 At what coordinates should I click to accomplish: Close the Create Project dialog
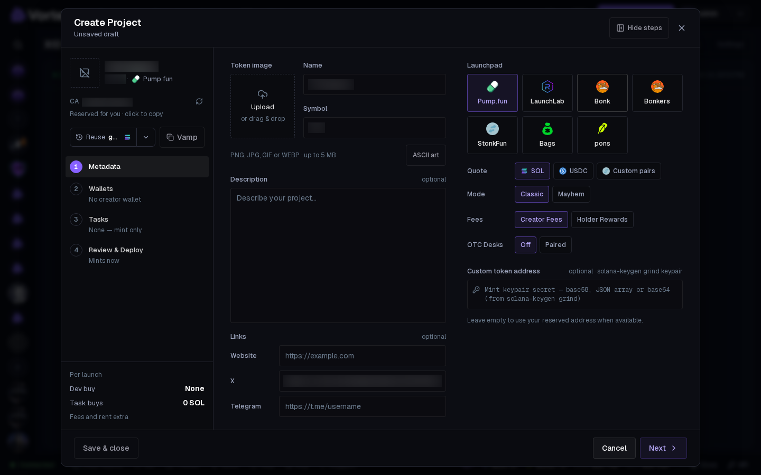[x=682, y=28]
